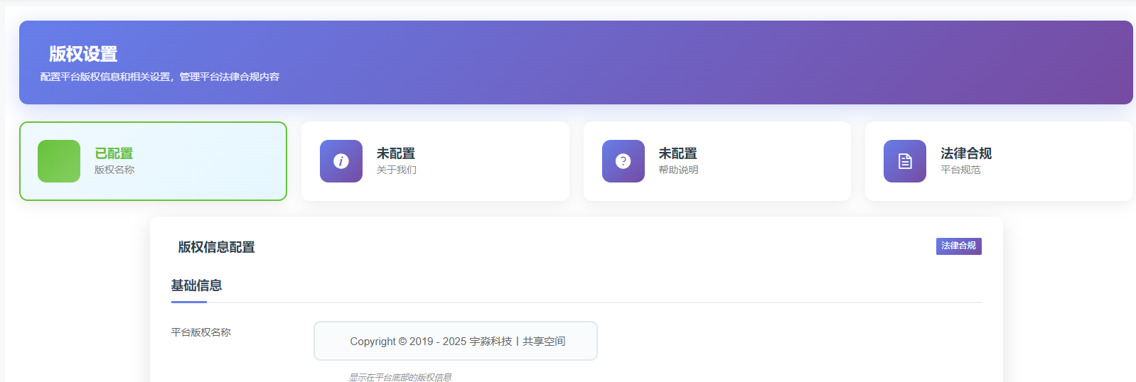Viewport: 1136px width, 382px height.
Task: Focus the 平台版权名称 Copyright input field
Action: [x=456, y=341]
